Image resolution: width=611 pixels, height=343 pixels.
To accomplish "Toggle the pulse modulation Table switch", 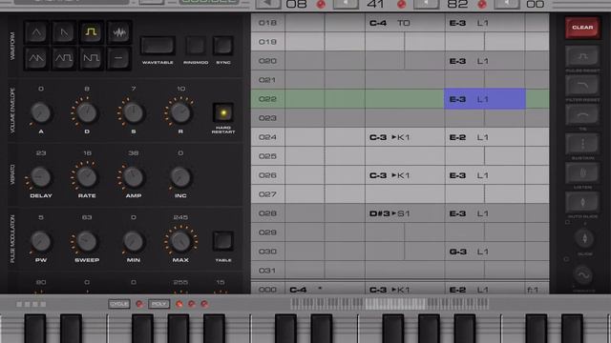I will coord(223,241).
